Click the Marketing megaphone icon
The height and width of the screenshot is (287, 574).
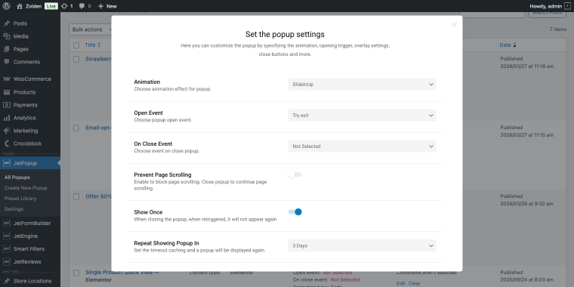click(x=7, y=131)
